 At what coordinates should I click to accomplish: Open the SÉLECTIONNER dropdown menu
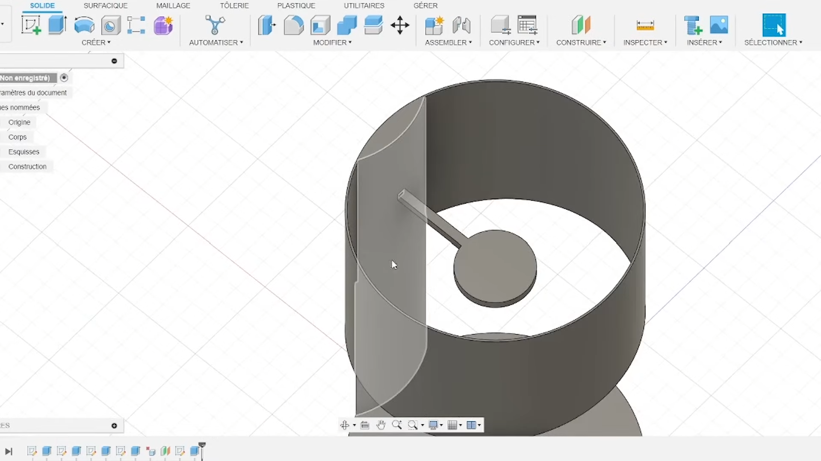773,43
